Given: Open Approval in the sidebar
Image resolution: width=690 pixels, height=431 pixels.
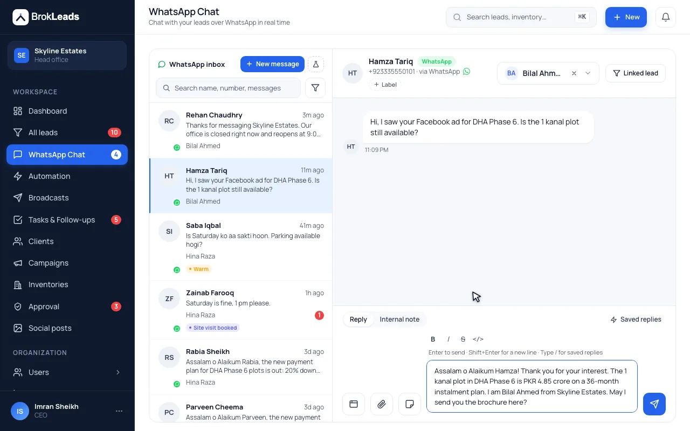Looking at the screenshot, I should click(x=67, y=307).
